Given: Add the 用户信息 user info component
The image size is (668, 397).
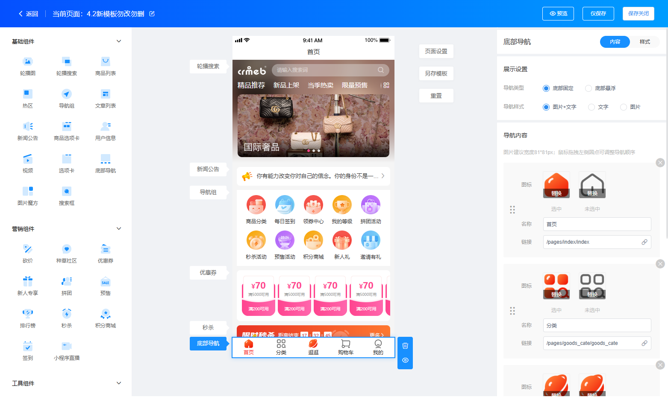Looking at the screenshot, I should (x=106, y=131).
